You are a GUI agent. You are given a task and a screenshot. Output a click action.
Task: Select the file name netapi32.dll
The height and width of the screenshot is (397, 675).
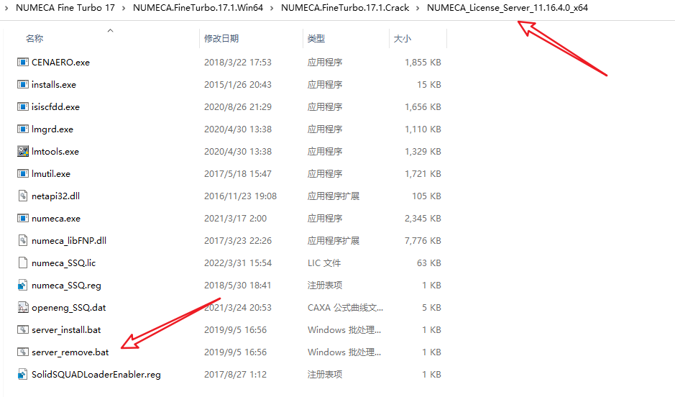point(55,196)
